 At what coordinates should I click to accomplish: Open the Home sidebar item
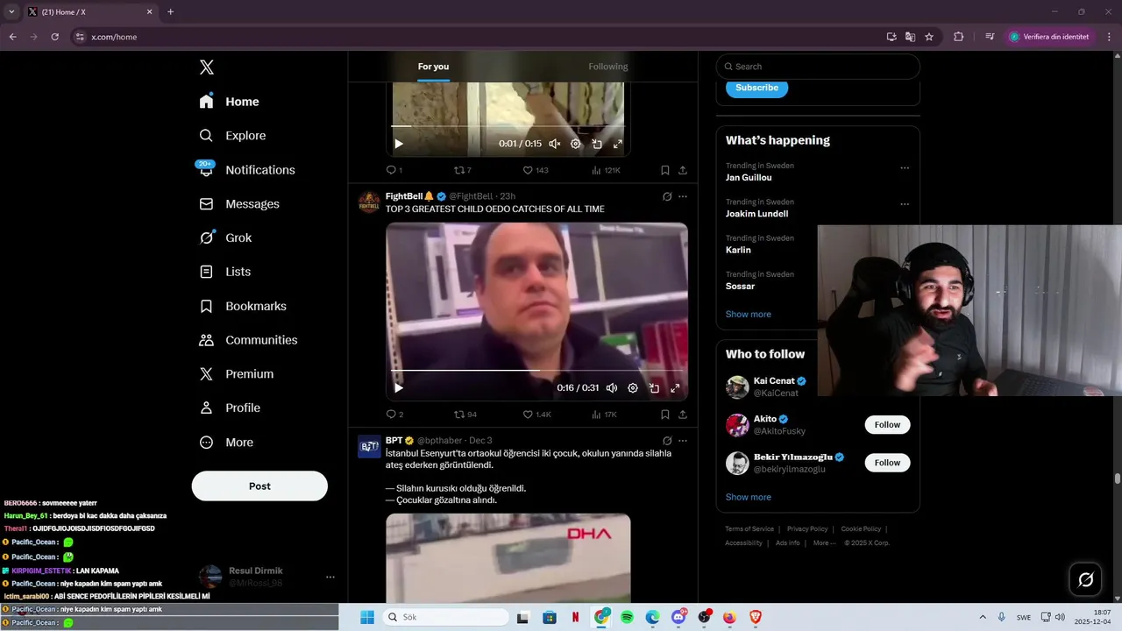click(230, 102)
